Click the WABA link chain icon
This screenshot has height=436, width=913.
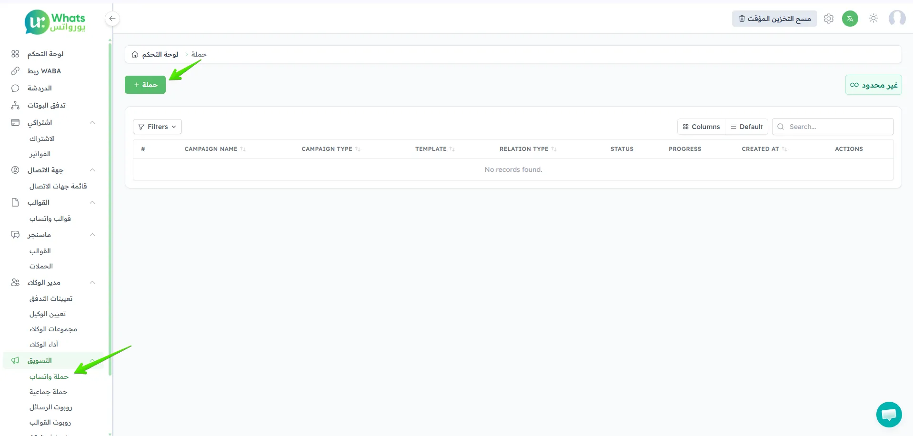coord(15,71)
